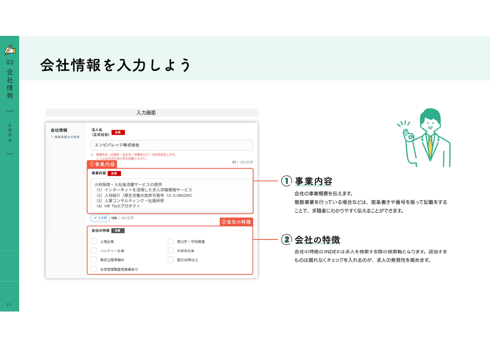490x347 pixels.
Task: Toggle the 女性管理職登用実績あり checkbox
Action: point(94,269)
